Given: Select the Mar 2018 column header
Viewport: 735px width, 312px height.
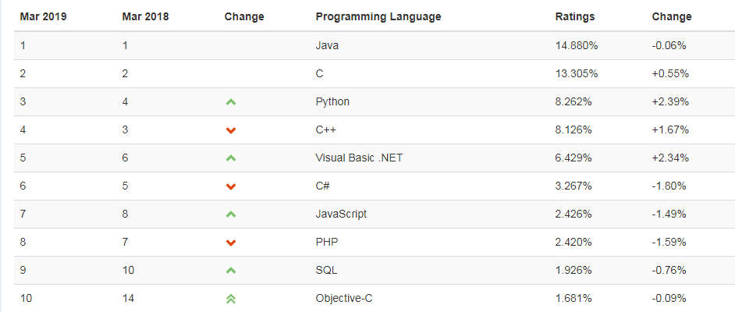Looking at the screenshot, I should [x=145, y=17].
